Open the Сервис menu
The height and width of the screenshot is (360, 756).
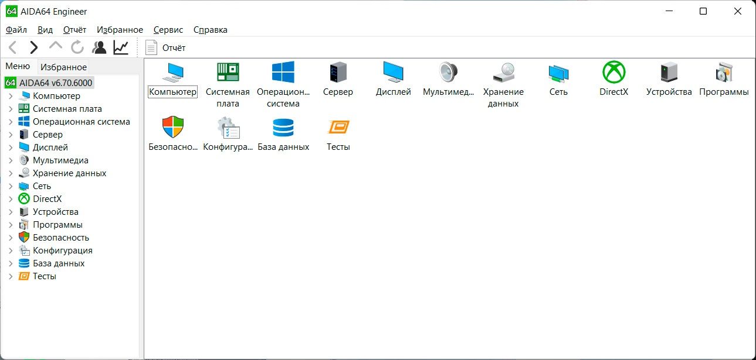(168, 30)
